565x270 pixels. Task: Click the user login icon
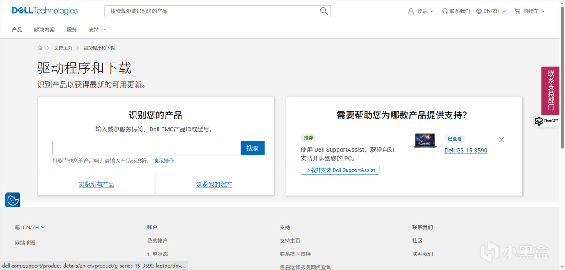[x=411, y=11]
